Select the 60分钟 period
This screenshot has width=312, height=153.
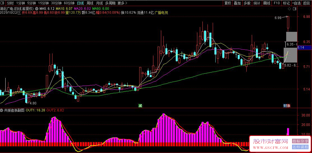pos(69,3)
